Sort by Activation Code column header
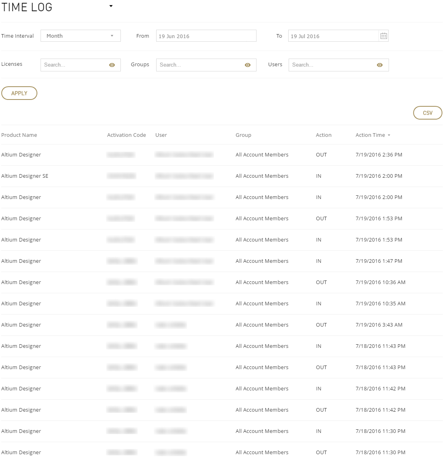Screen dimensions: 444x459 coord(126,135)
